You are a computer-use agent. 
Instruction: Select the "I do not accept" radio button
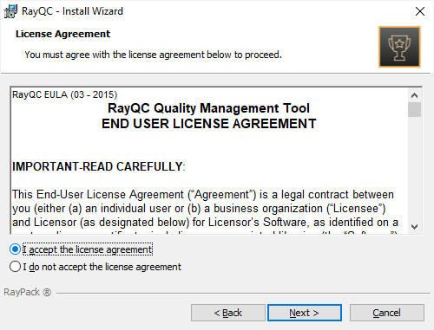(x=15, y=267)
